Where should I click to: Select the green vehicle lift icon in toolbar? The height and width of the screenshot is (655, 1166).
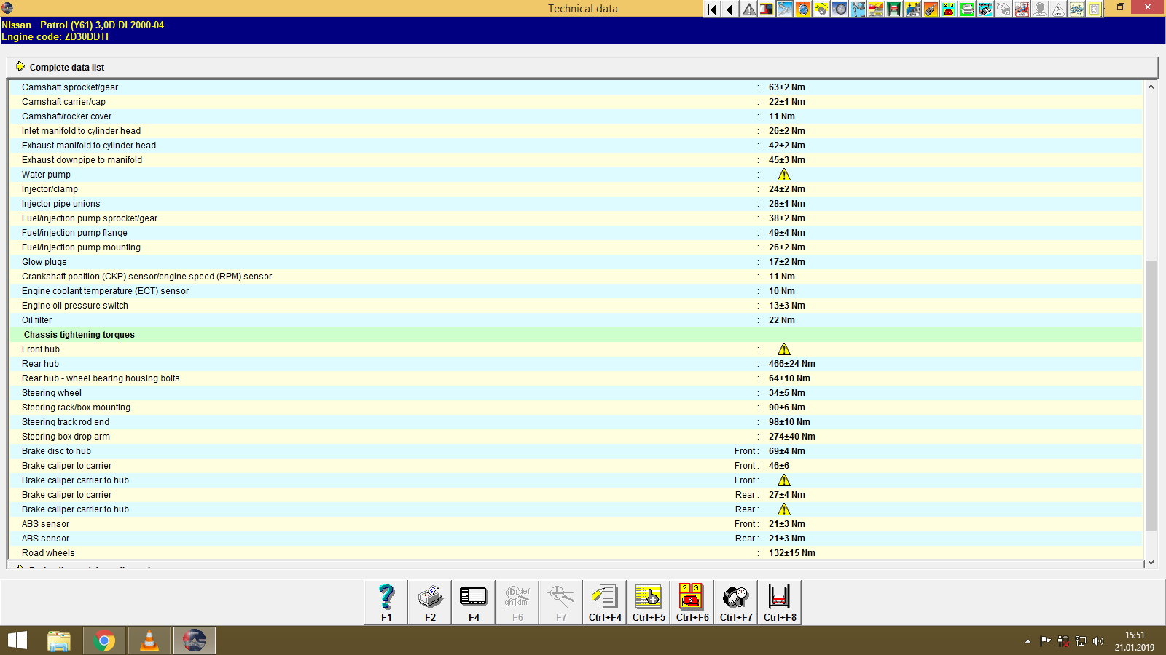point(893,9)
